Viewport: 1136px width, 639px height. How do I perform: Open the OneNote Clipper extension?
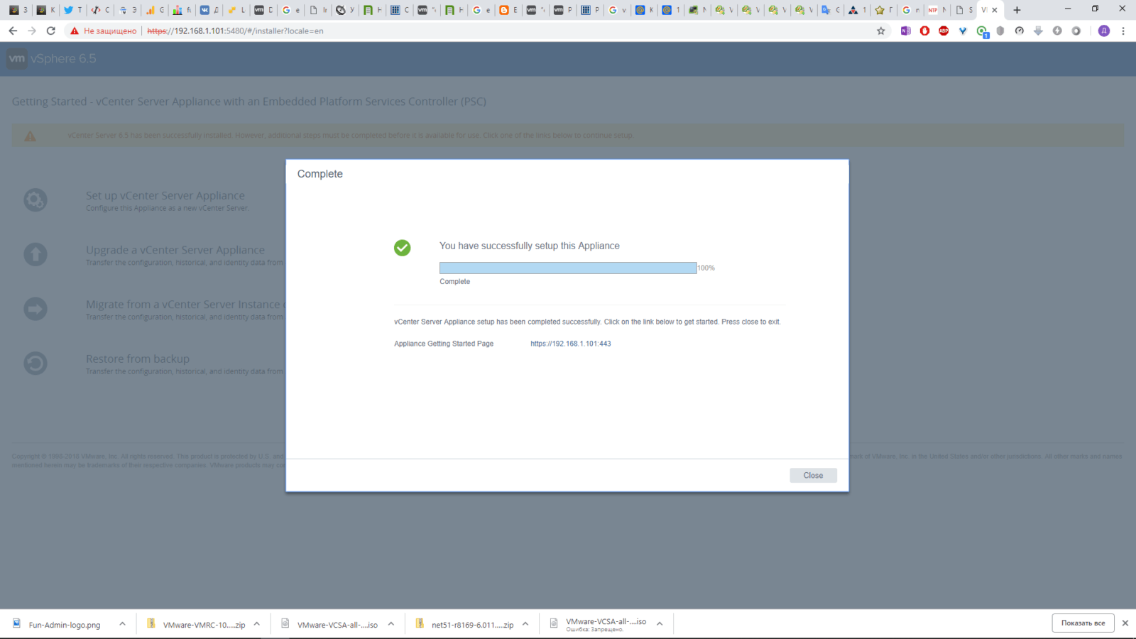click(905, 31)
